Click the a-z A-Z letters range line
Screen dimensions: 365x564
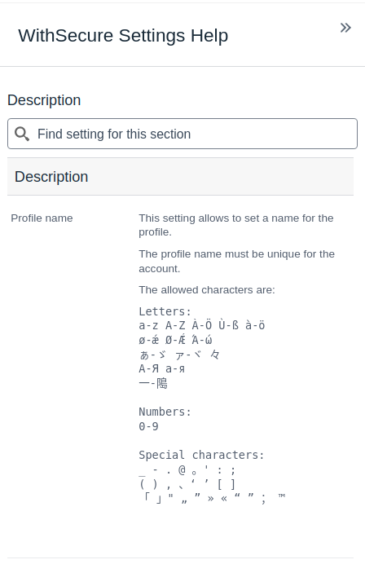(202, 325)
